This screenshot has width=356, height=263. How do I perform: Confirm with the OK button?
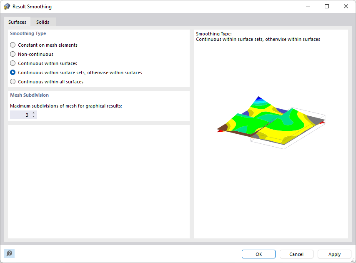tap(258, 254)
